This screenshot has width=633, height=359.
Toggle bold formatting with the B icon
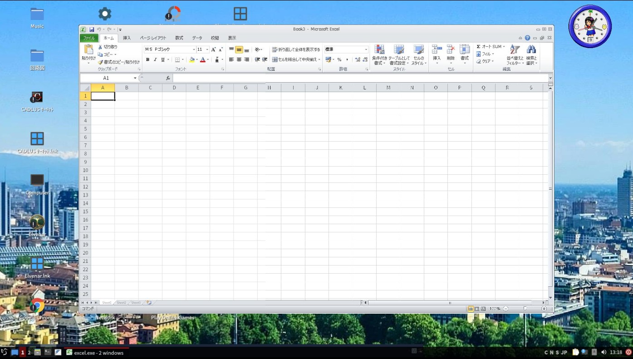coord(147,59)
